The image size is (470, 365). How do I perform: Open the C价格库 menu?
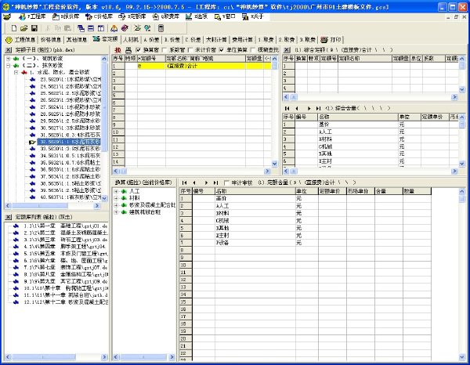pos(99,16)
